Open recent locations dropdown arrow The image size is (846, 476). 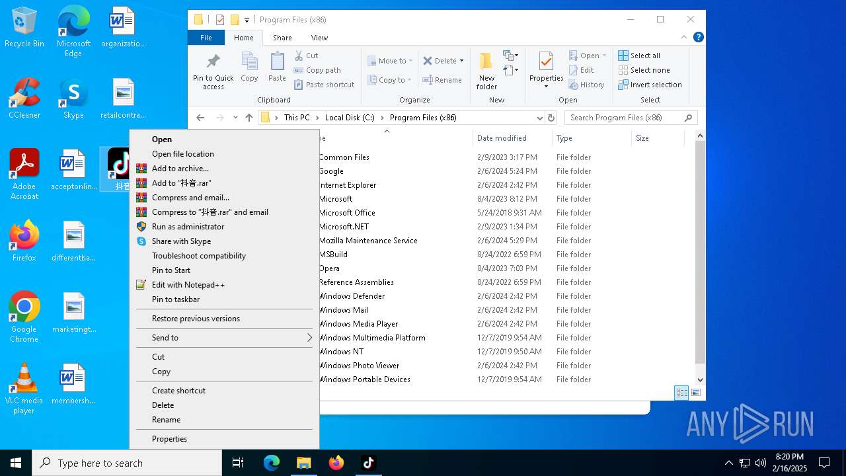point(235,118)
